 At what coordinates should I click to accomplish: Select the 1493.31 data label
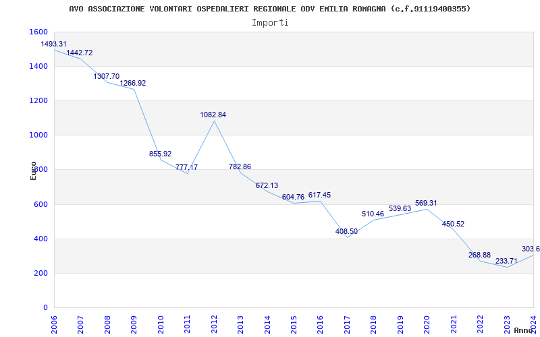[x=54, y=44]
